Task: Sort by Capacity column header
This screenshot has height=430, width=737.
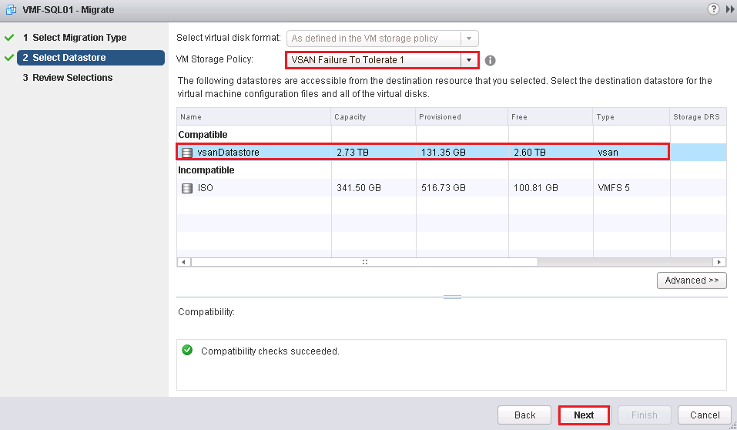Action: (x=373, y=117)
